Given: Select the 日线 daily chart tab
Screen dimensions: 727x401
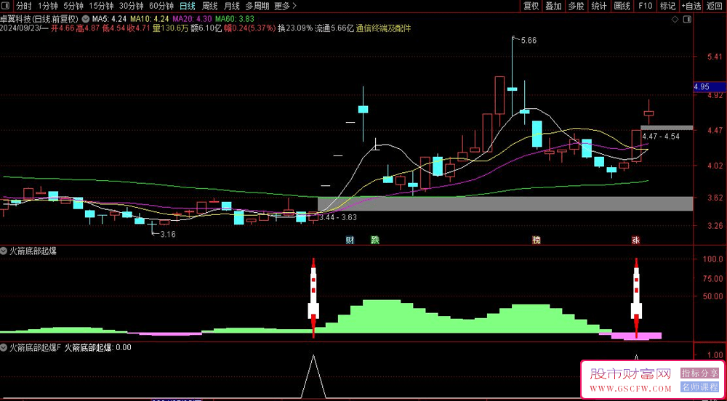Looking at the screenshot, I should (x=187, y=6).
